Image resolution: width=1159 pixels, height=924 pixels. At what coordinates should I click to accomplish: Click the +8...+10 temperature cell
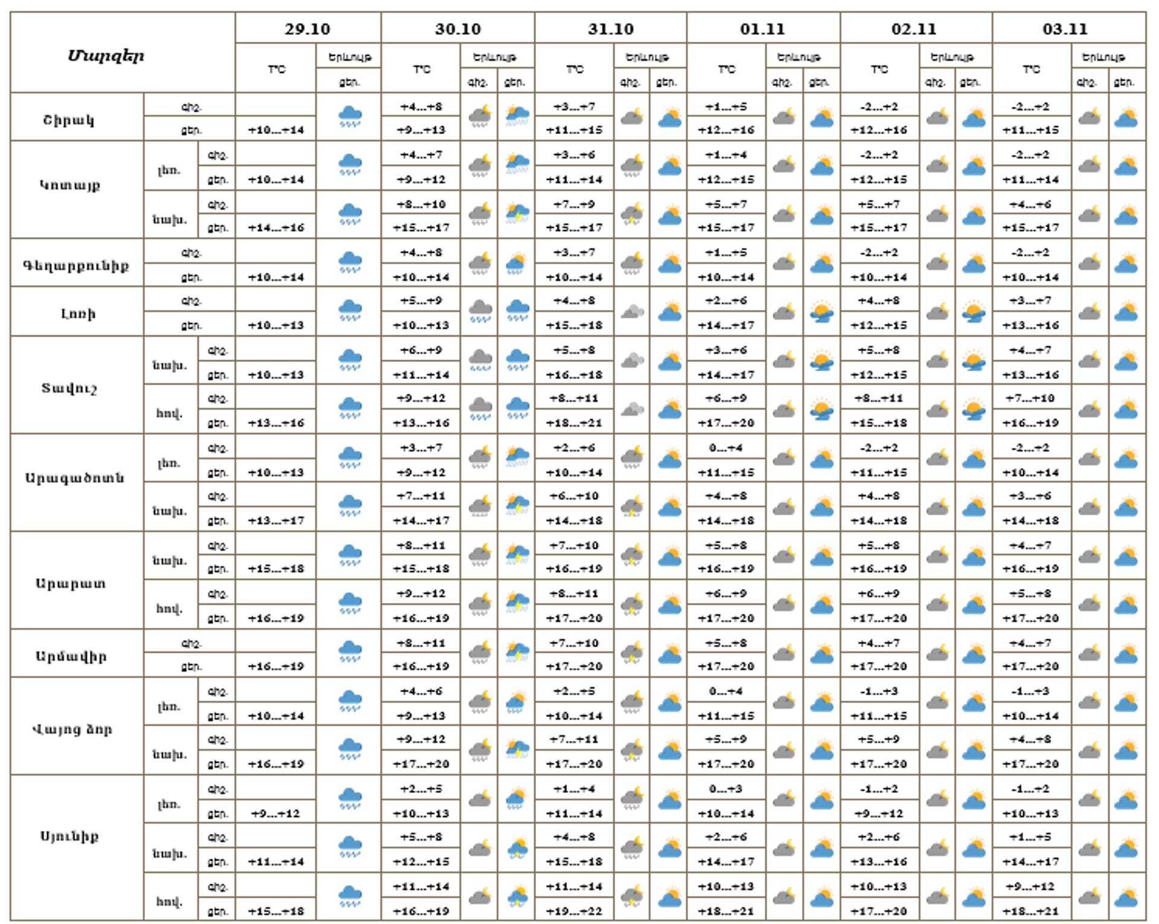click(x=421, y=204)
